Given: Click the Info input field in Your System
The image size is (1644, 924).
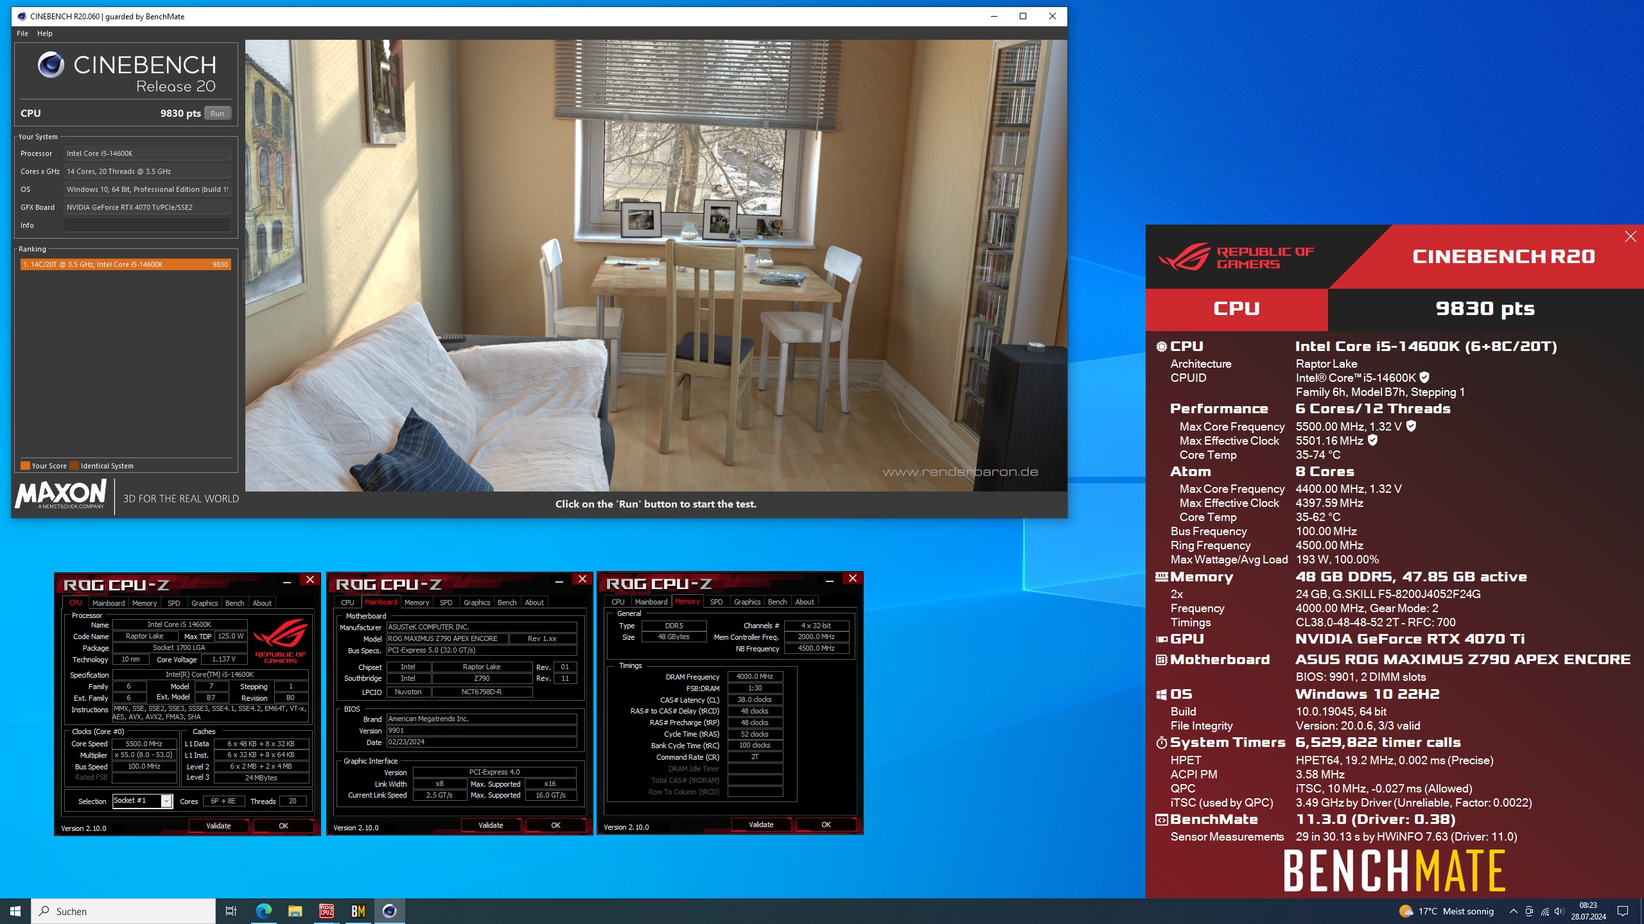Looking at the screenshot, I should 147,225.
